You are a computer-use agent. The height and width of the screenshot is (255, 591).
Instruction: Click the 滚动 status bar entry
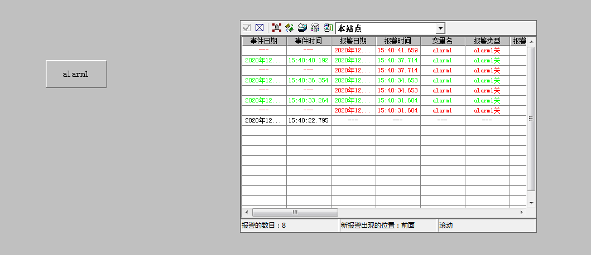pos(486,225)
